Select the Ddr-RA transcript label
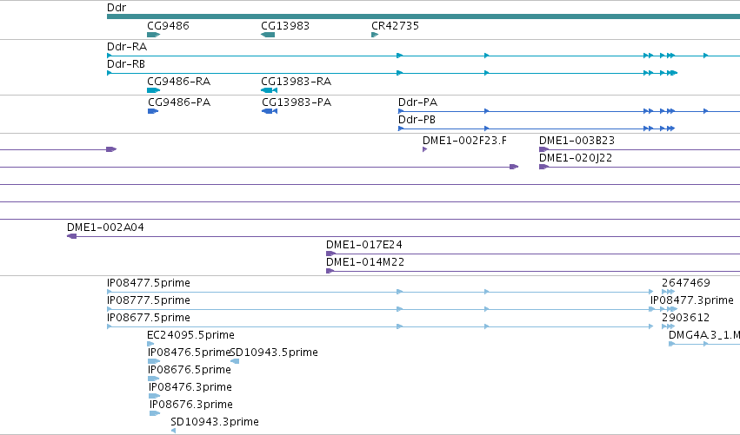 pyautogui.click(x=127, y=47)
